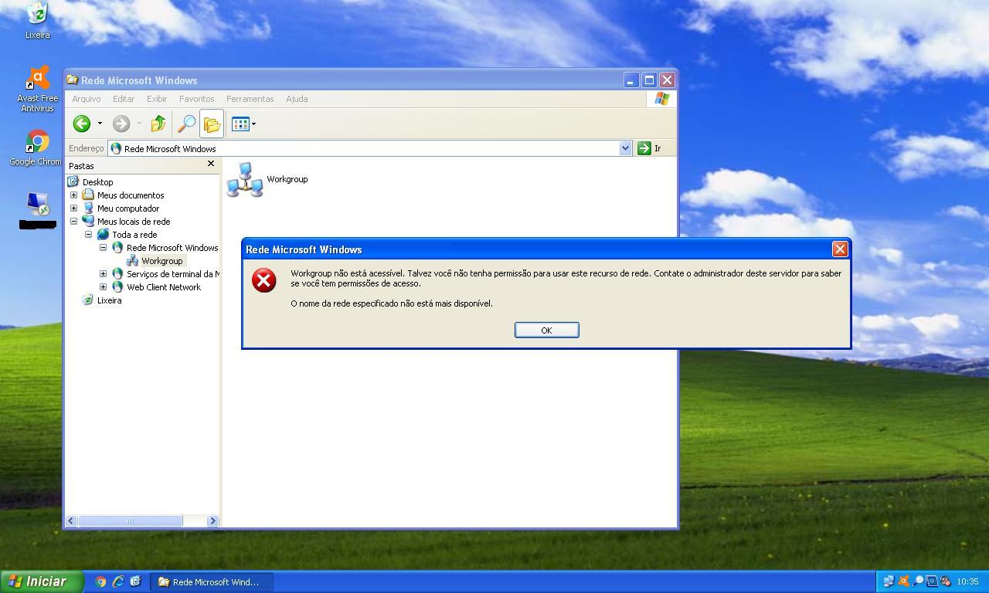Screen dimensions: 989x593
Task: Close the Pastas pane with its X
Action: (211, 164)
